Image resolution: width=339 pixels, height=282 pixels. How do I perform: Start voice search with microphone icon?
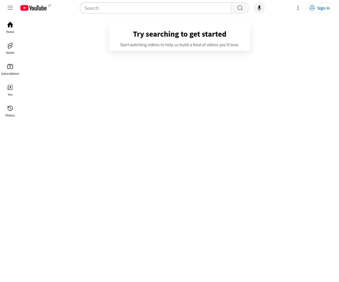259,8
